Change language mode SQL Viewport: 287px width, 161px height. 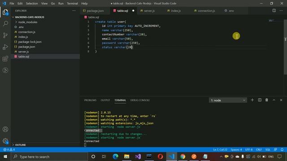[x=268, y=150]
